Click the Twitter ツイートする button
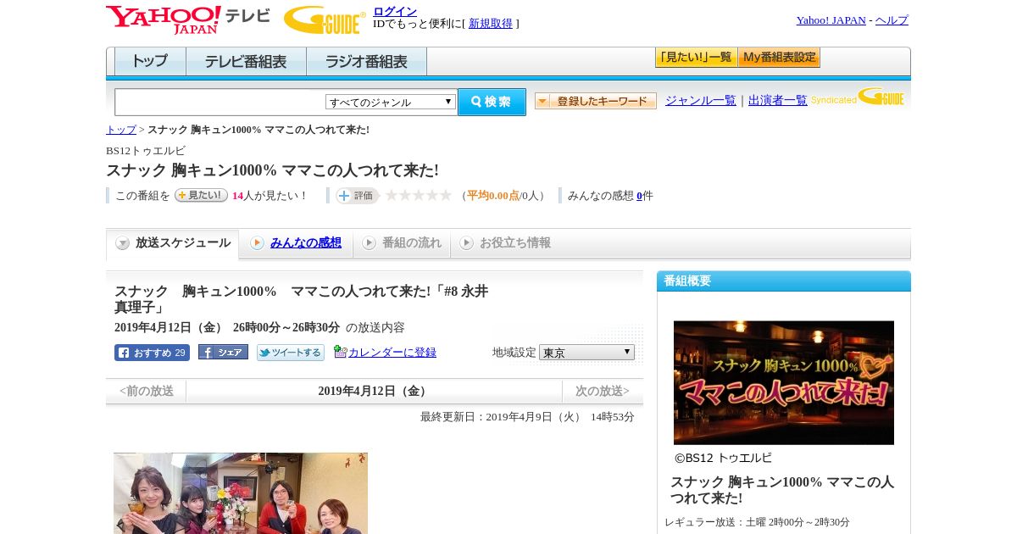 click(x=291, y=353)
